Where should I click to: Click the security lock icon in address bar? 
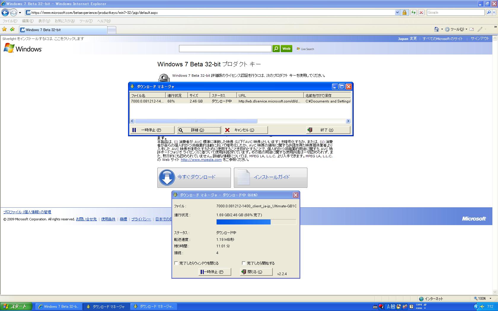pos(404,12)
